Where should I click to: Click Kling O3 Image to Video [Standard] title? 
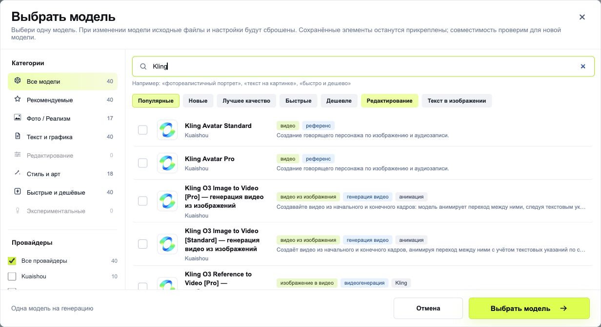[222, 239]
